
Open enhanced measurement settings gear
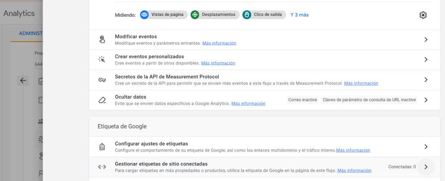pos(423,15)
